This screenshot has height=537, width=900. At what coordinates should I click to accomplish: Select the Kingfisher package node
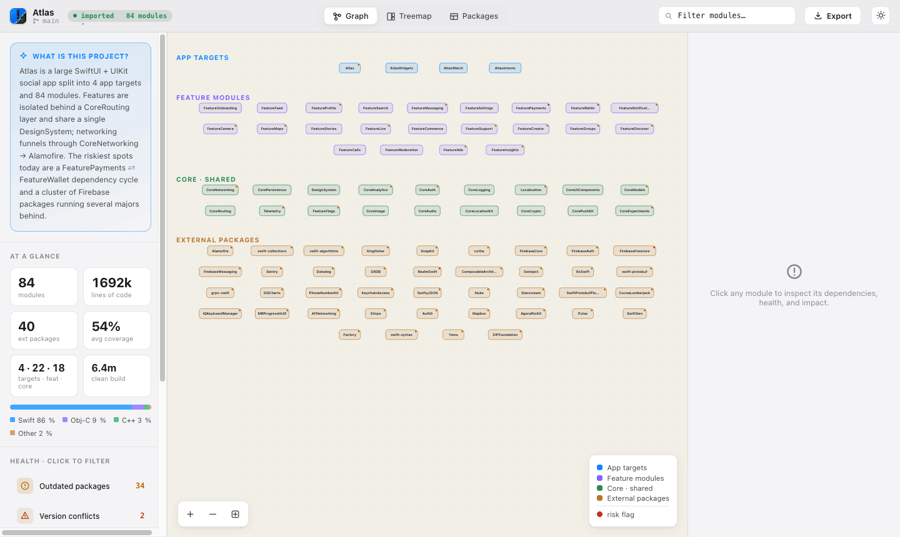(x=376, y=251)
